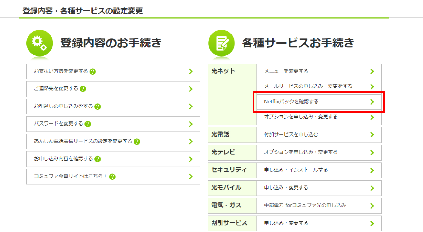Screen dimensions: 423x232
Task: Go to パスワードを変更する
Action: (113, 124)
